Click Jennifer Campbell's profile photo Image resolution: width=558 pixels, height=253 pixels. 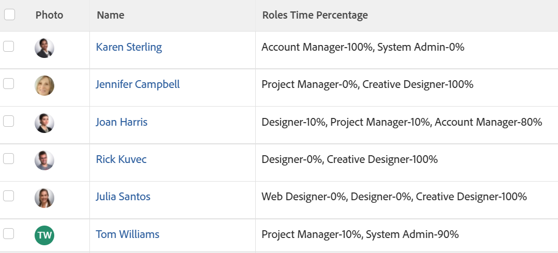(x=44, y=85)
